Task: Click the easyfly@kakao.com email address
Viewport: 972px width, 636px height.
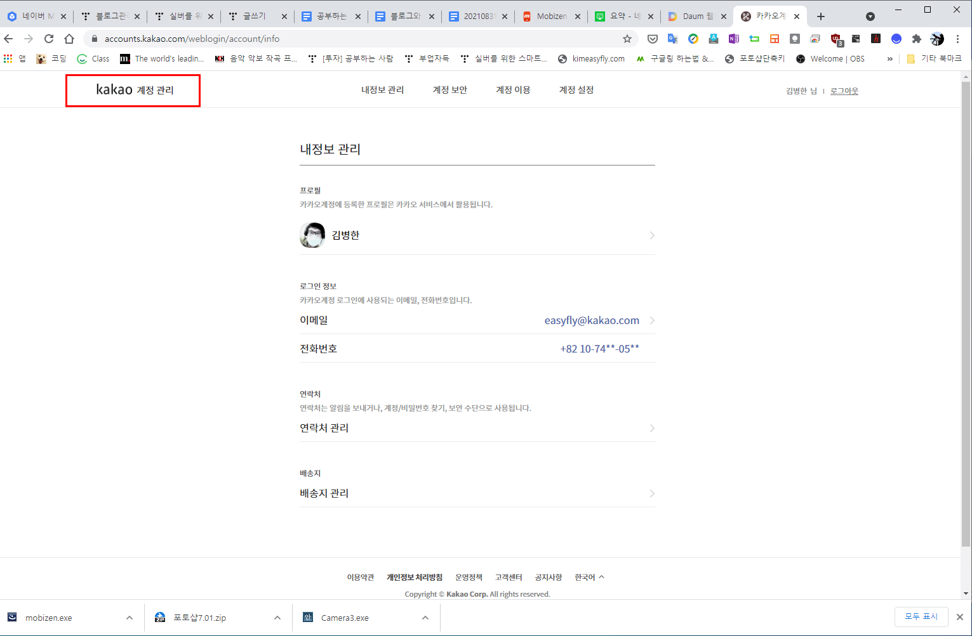Action: (x=592, y=320)
